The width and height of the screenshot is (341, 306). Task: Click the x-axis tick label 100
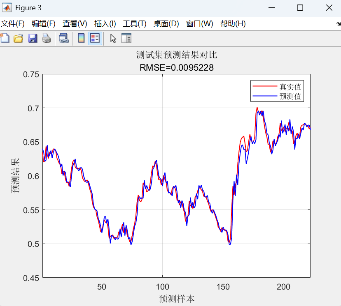click(162, 287)
